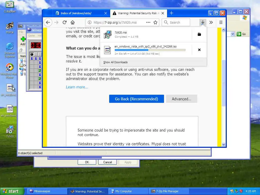Open the browser home page icon
260x195 pixels.
coord(73,22)
